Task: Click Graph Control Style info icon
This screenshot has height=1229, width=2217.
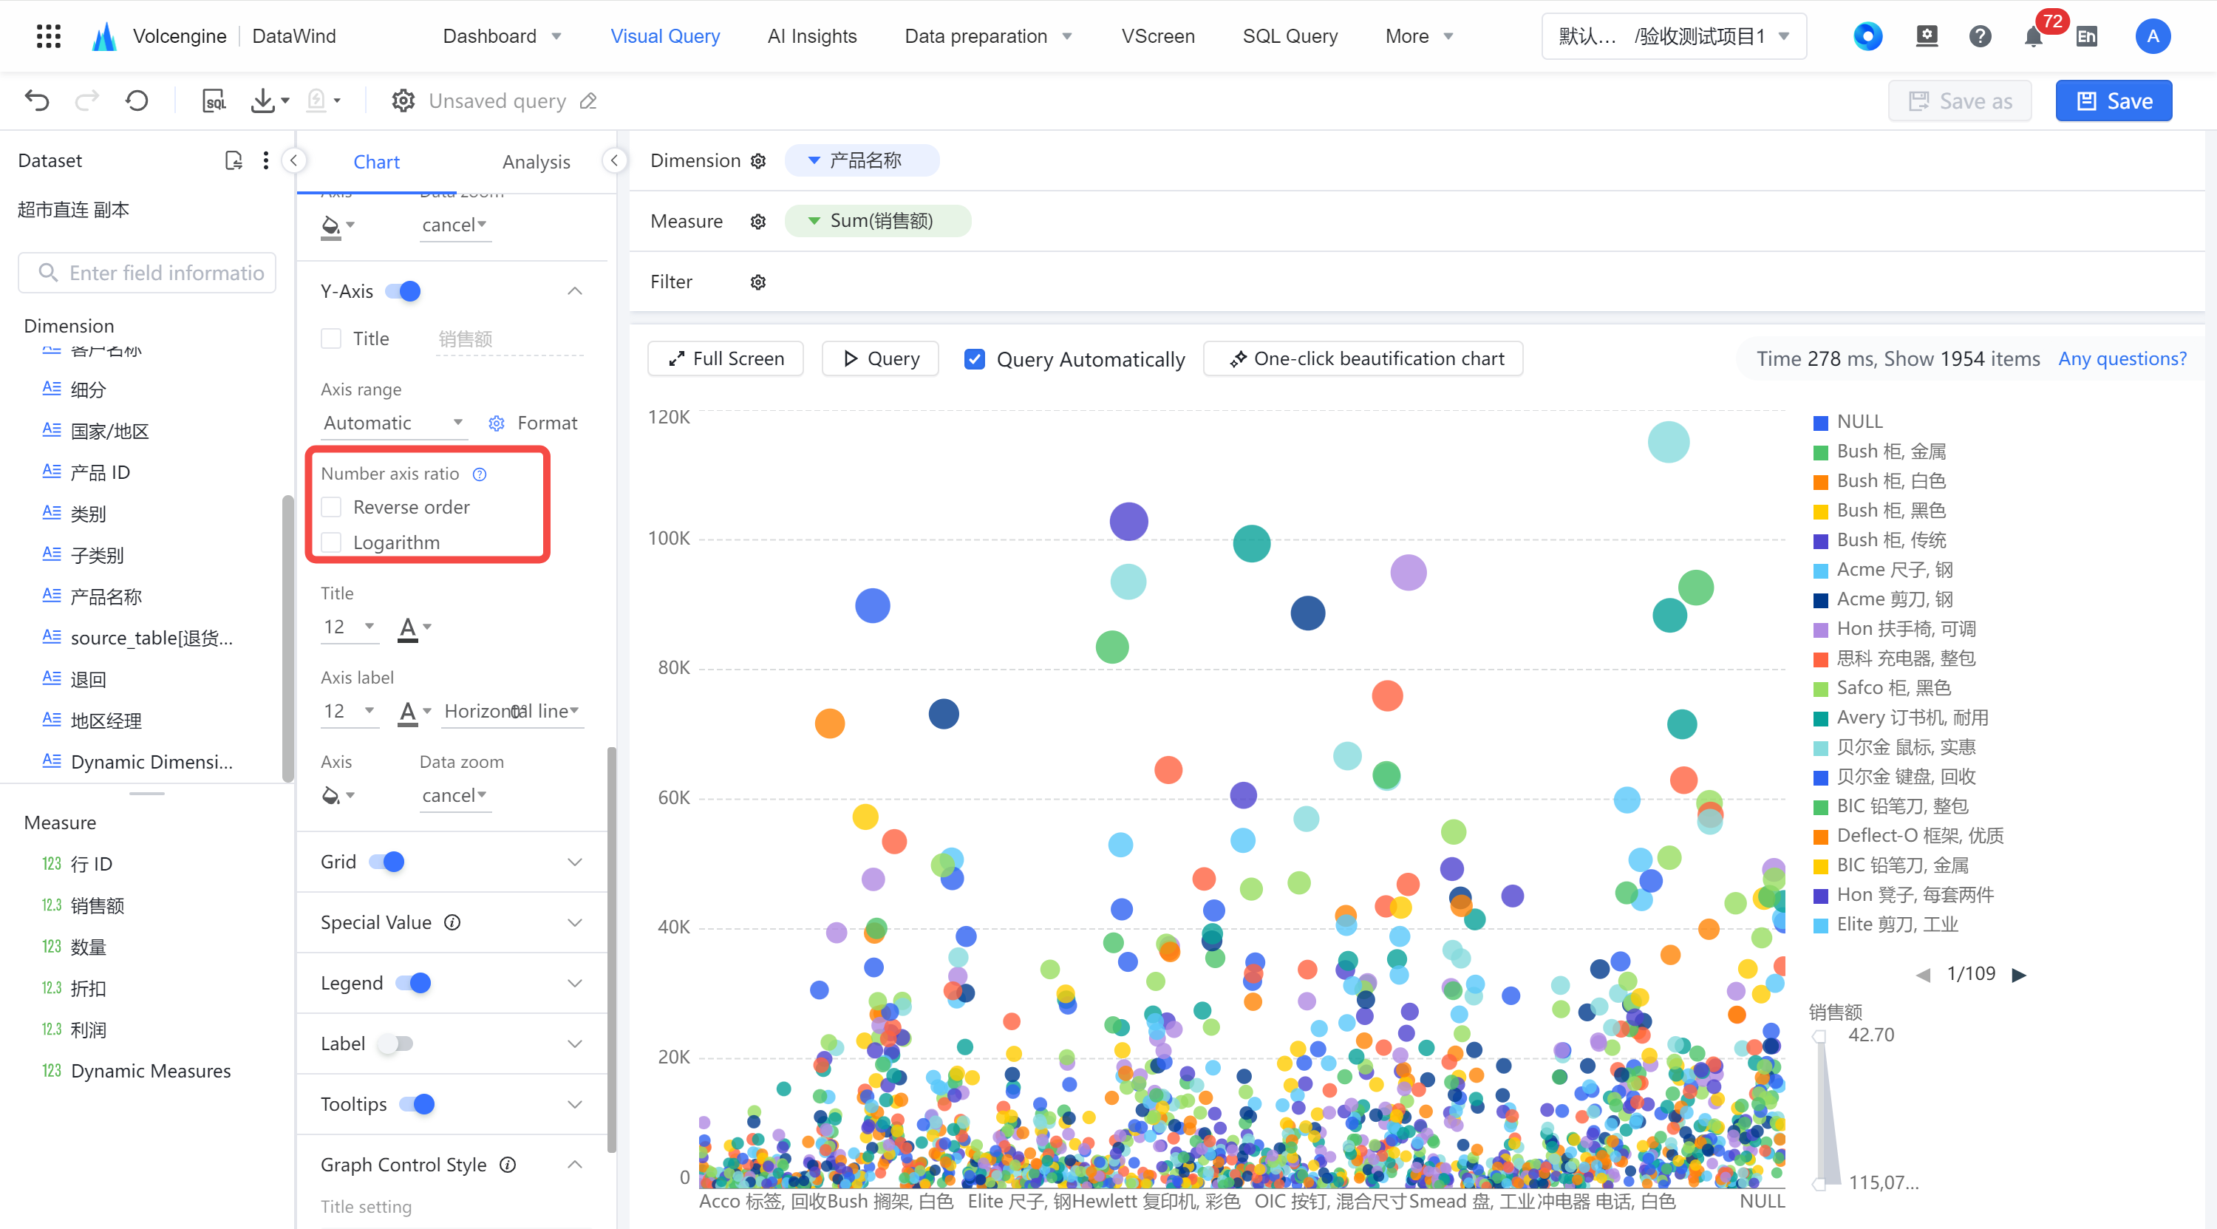Action: [508, 1165]
